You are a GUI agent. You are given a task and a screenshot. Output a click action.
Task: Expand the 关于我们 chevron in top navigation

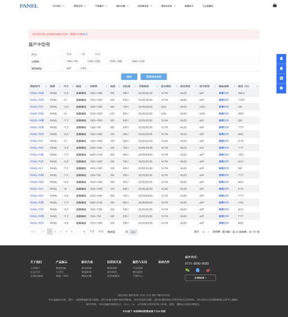click(64, 6)
